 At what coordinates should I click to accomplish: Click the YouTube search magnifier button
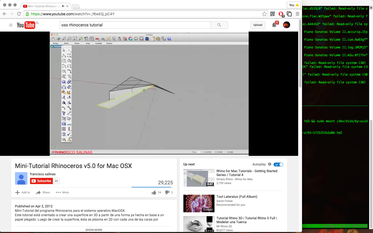pyautogui.click(x=219, y=25)
